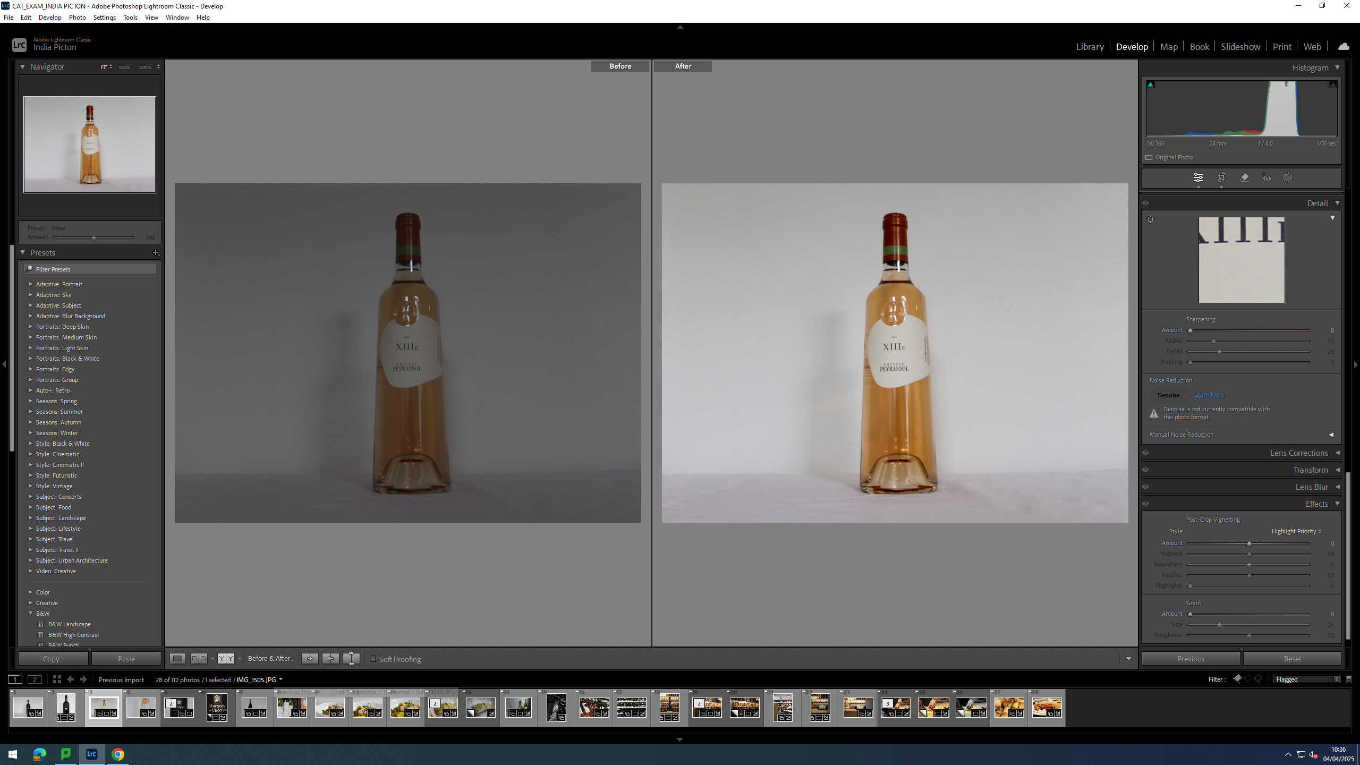Toggle Lens Blur panel eye switch

[x=1146, y=487]
